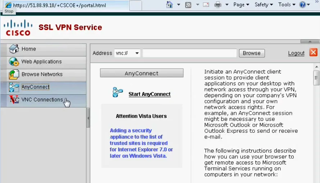The image size is (320, 183).
Task: Click the trusted sites Vista notice link
Action: click(141, 143)
